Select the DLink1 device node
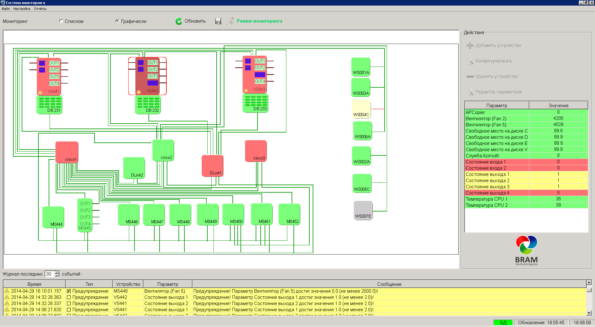 212,166
